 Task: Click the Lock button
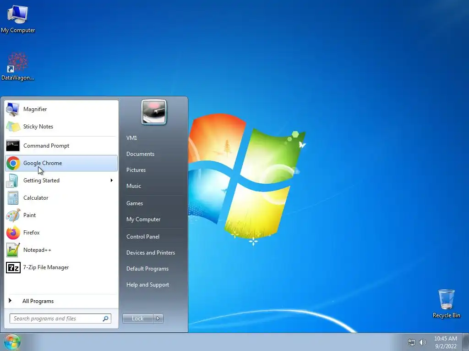[137, 319]
